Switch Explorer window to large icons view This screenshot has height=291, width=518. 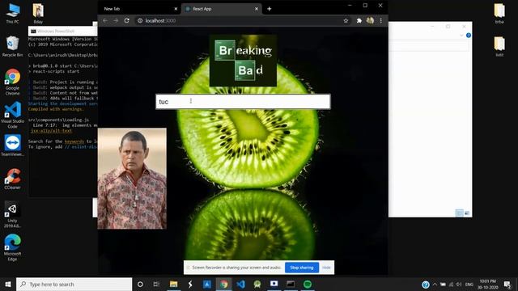pyautogui.click(x=467, y=213)
